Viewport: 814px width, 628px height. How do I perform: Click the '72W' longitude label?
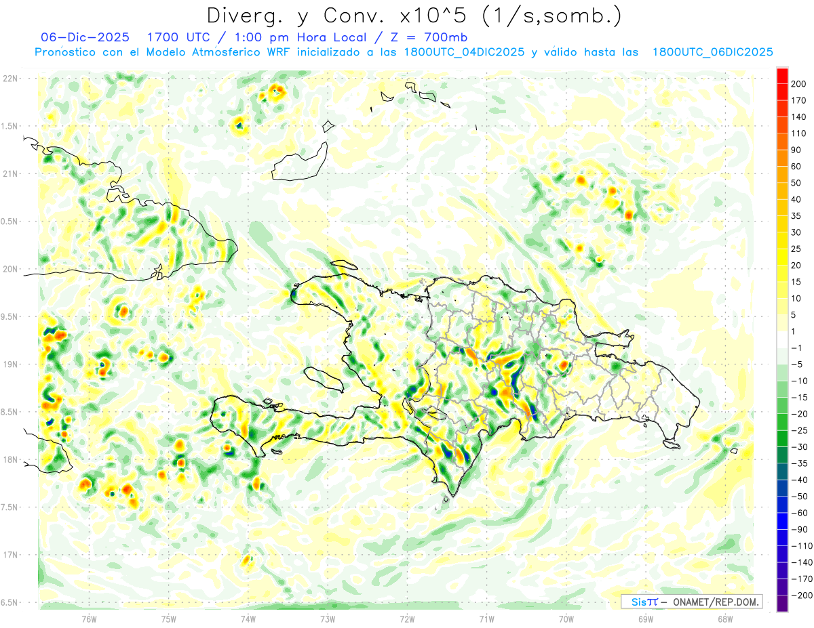coord(407,619)
